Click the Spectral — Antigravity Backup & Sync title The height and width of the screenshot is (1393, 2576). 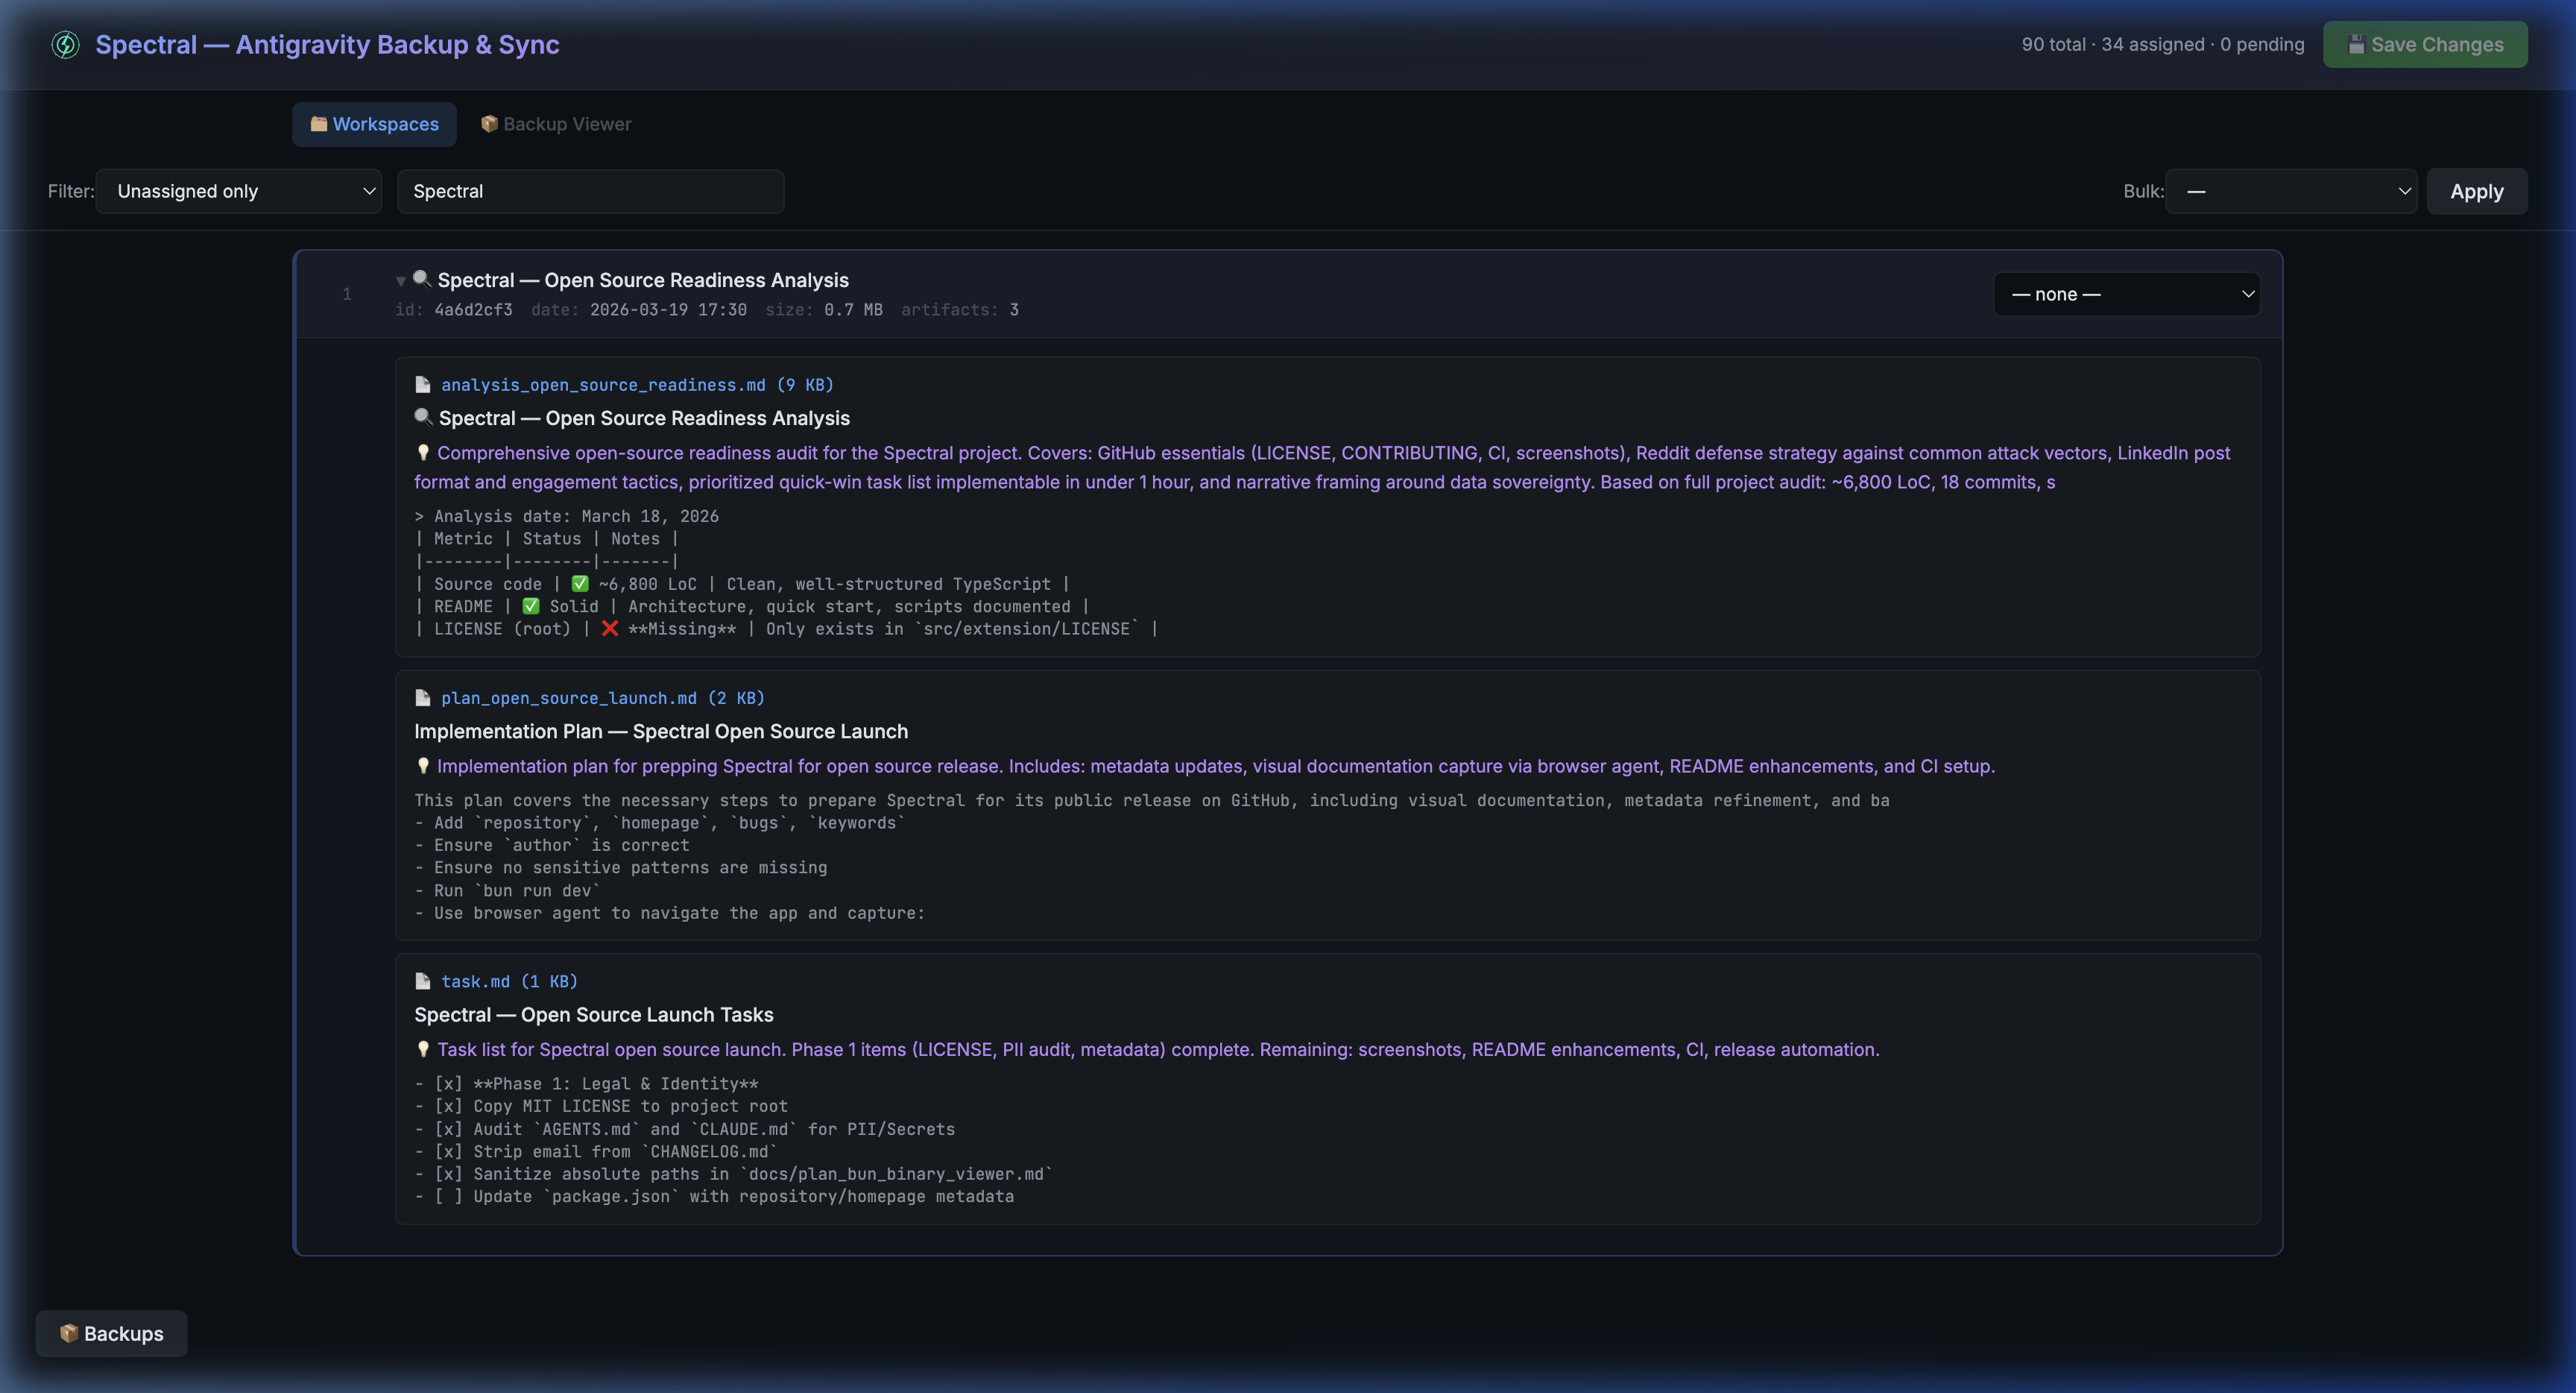tap(327, 44)
